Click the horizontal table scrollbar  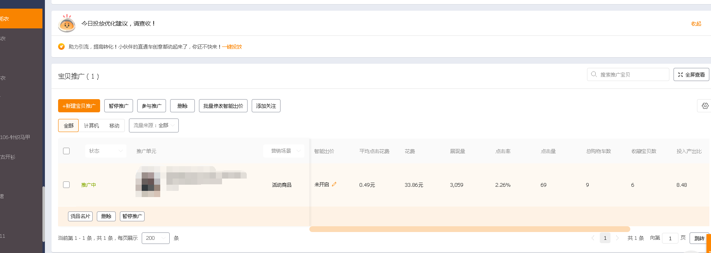(470, 229)
